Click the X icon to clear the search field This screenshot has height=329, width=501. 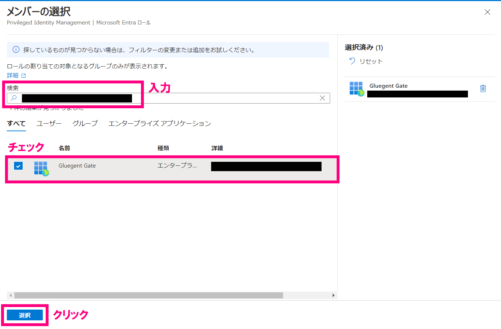(x=322, y=98)
